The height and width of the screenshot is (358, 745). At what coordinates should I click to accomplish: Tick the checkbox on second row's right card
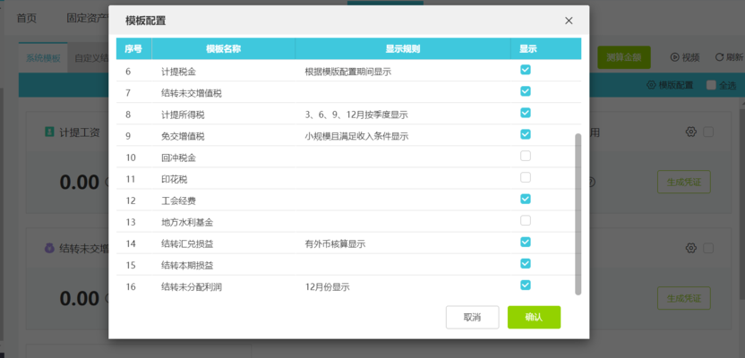point(708,248)
